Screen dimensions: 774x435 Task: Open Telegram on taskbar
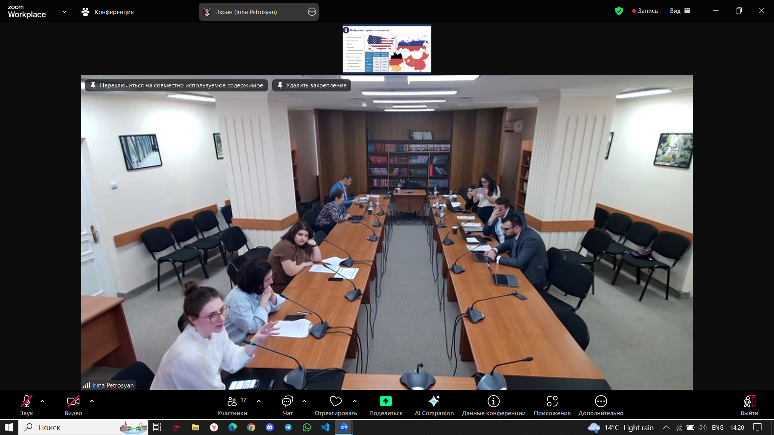288,427
